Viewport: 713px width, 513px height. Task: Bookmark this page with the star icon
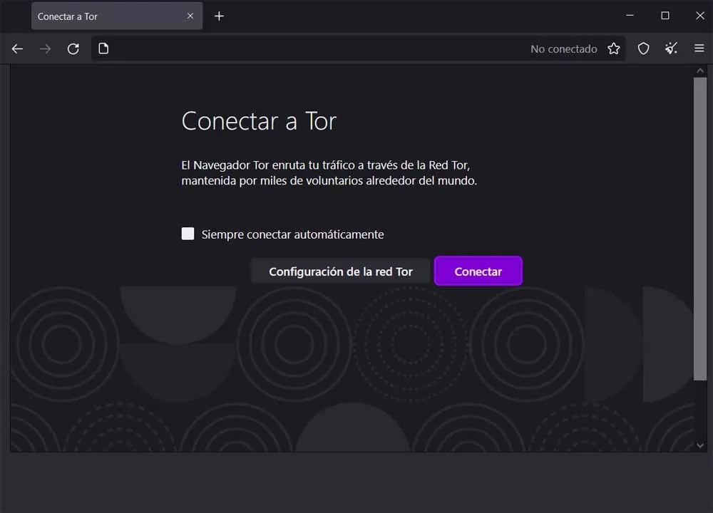click(x=614, y=48)
